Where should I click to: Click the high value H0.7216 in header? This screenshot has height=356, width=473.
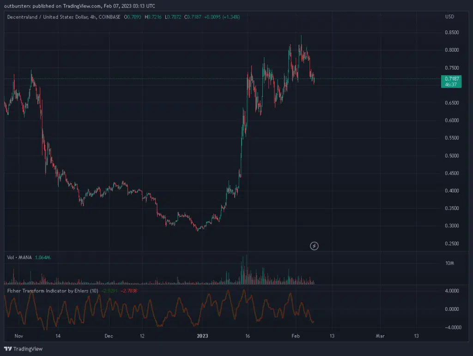click(153, 17)
